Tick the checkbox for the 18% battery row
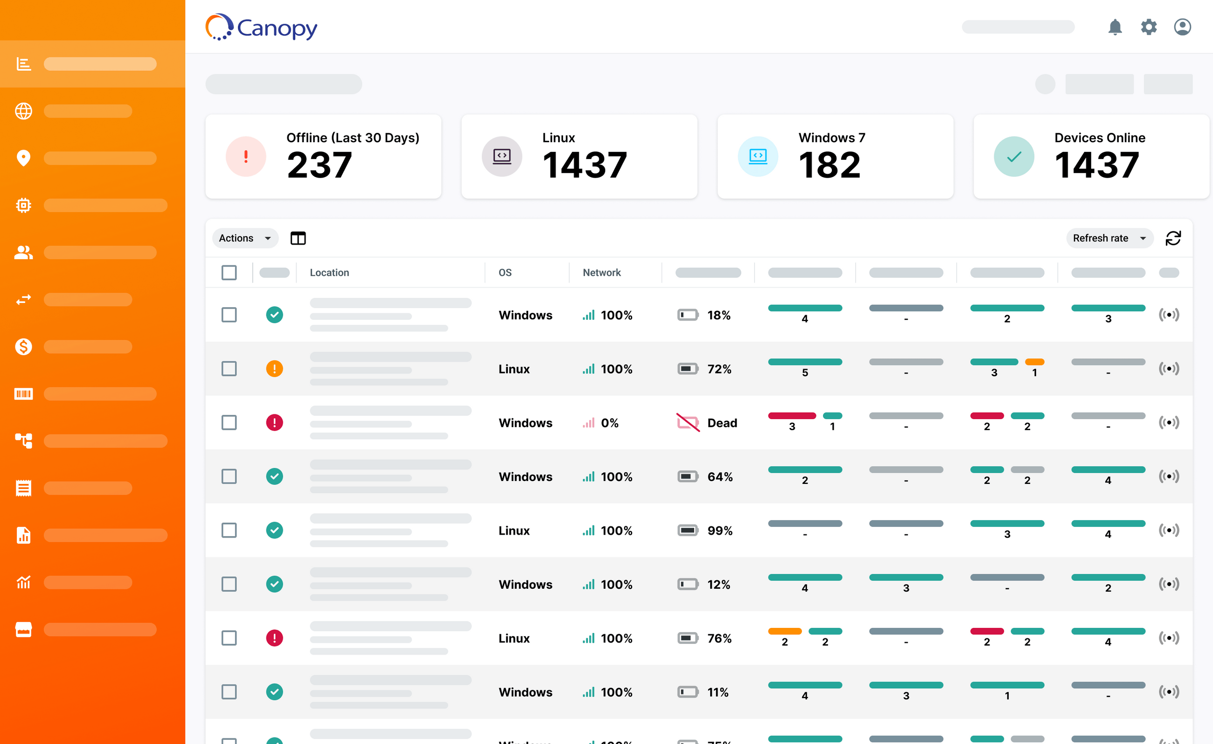Viewport: 1213px width, 744px height. 229,315
